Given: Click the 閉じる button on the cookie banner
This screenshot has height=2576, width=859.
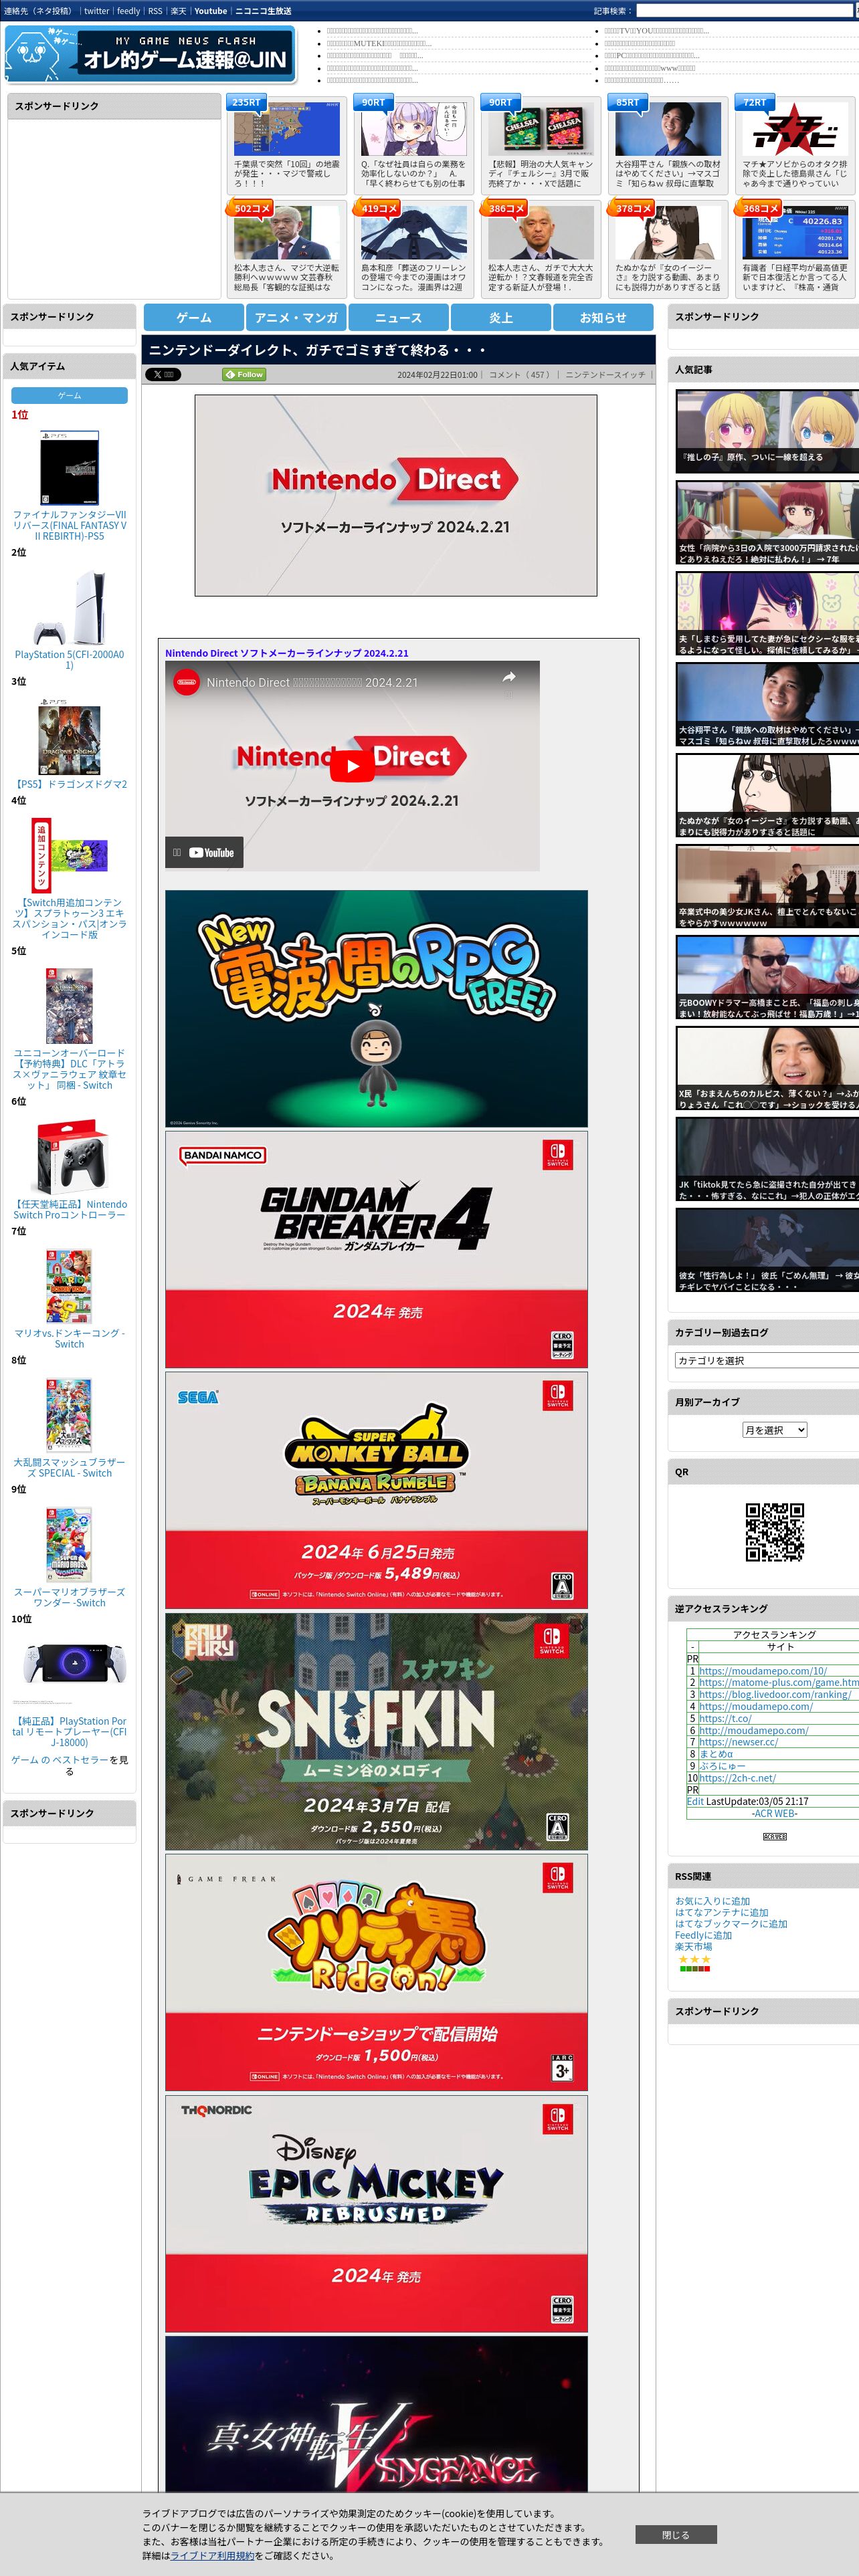Looking at the screenshot, I should tap(676, 2534).
